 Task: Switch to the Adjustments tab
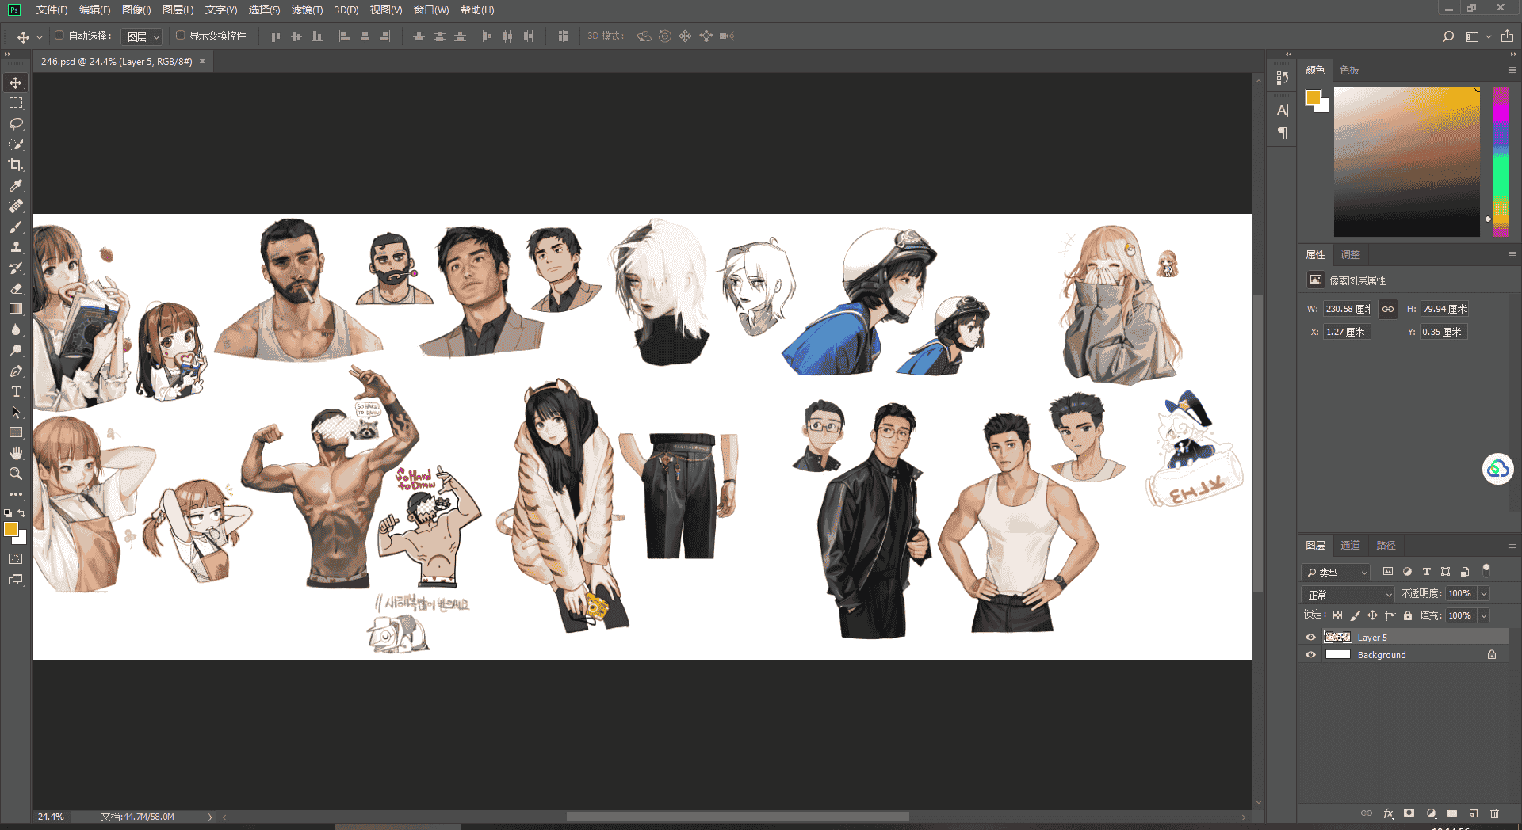pos(1350,255)
